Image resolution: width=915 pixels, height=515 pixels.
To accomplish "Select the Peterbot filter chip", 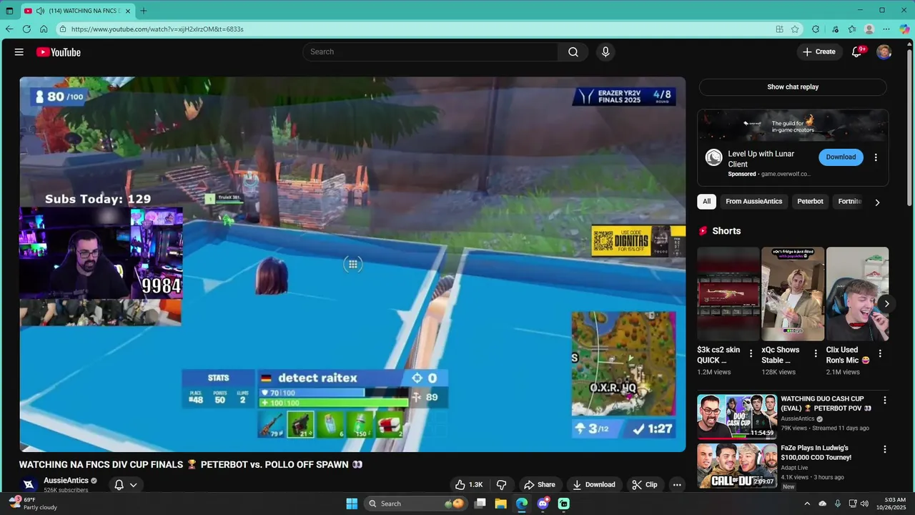I will tap(810, 202).
